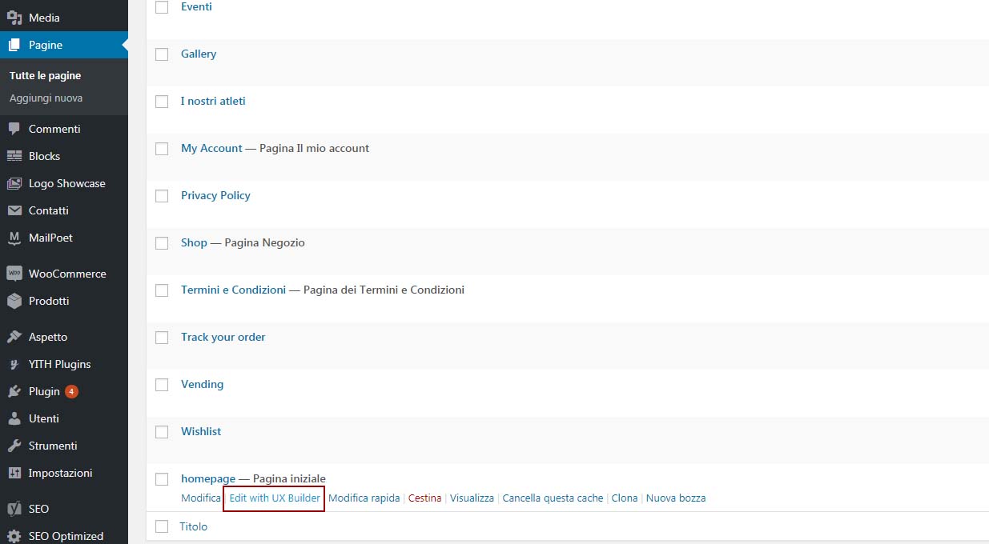Tick the Wishlist page checkbox
989x544 pixels.
162,432
